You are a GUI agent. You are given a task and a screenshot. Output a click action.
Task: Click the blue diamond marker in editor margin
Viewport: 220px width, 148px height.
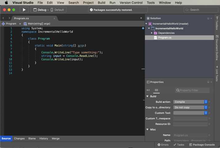pos(143,28)
